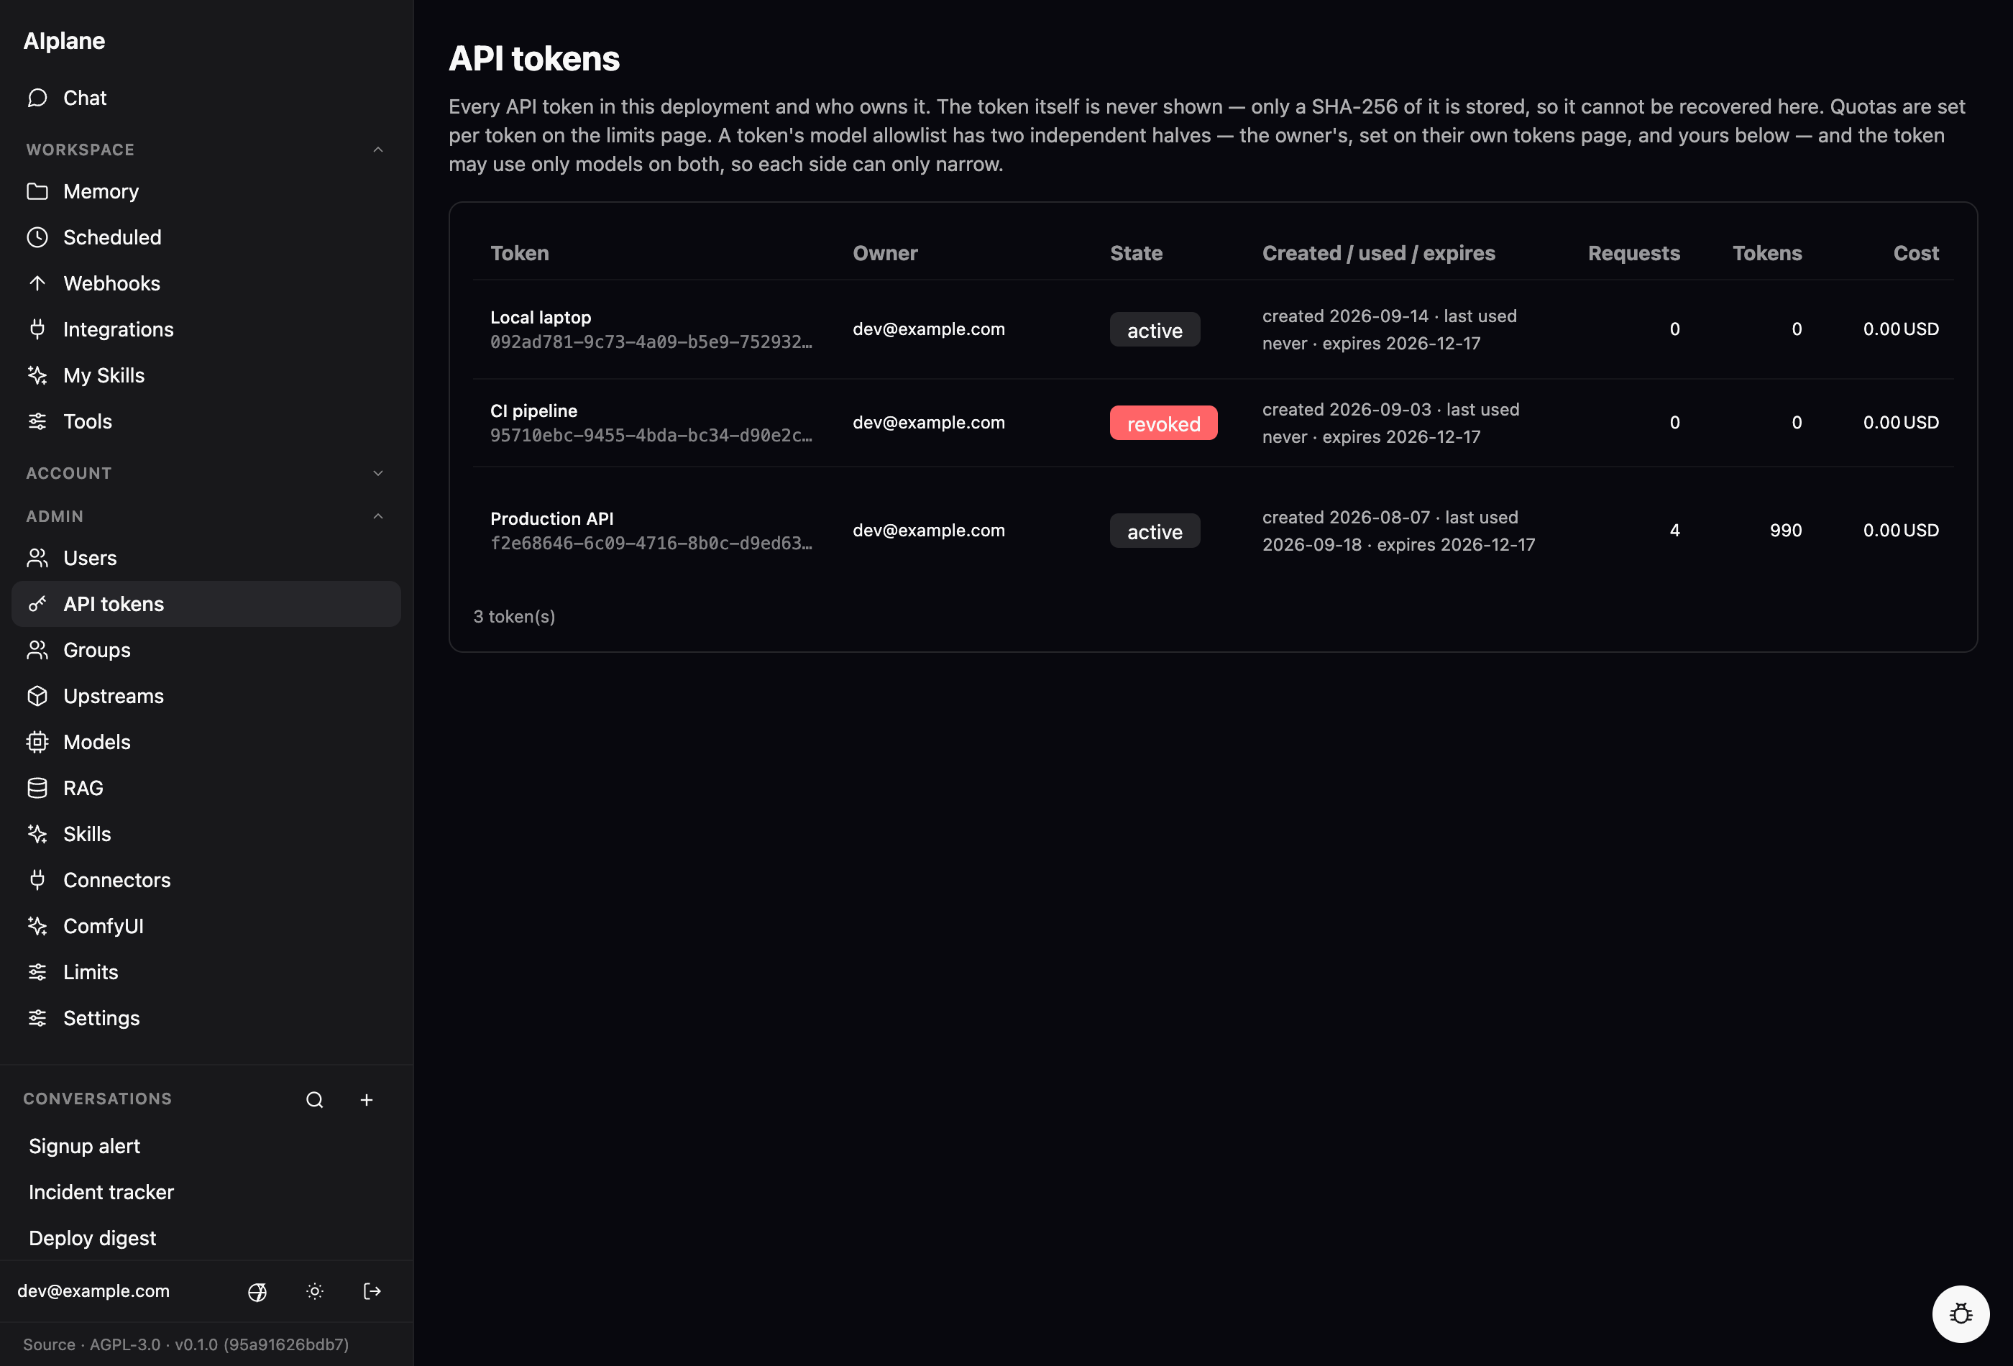Click the Limits sliders icon
This screenshot has width=2013, height=1366.
coord(37,972)
